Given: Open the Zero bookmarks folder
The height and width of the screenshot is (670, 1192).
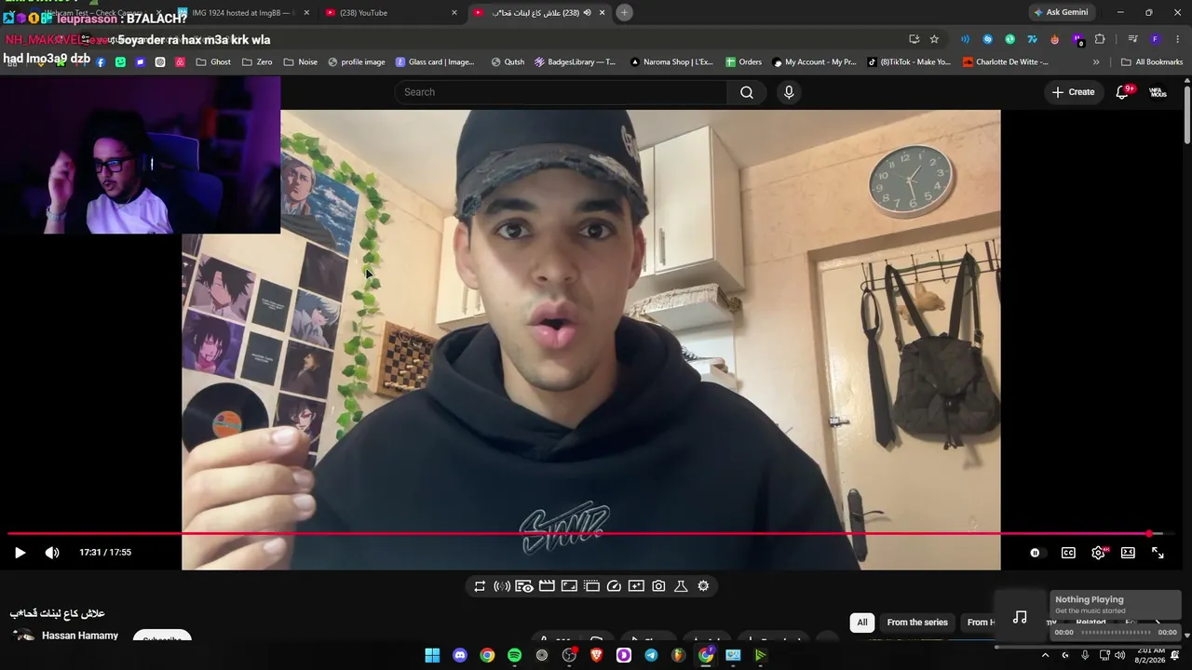Looking at the screenshot, I should (x=257, y=62).
